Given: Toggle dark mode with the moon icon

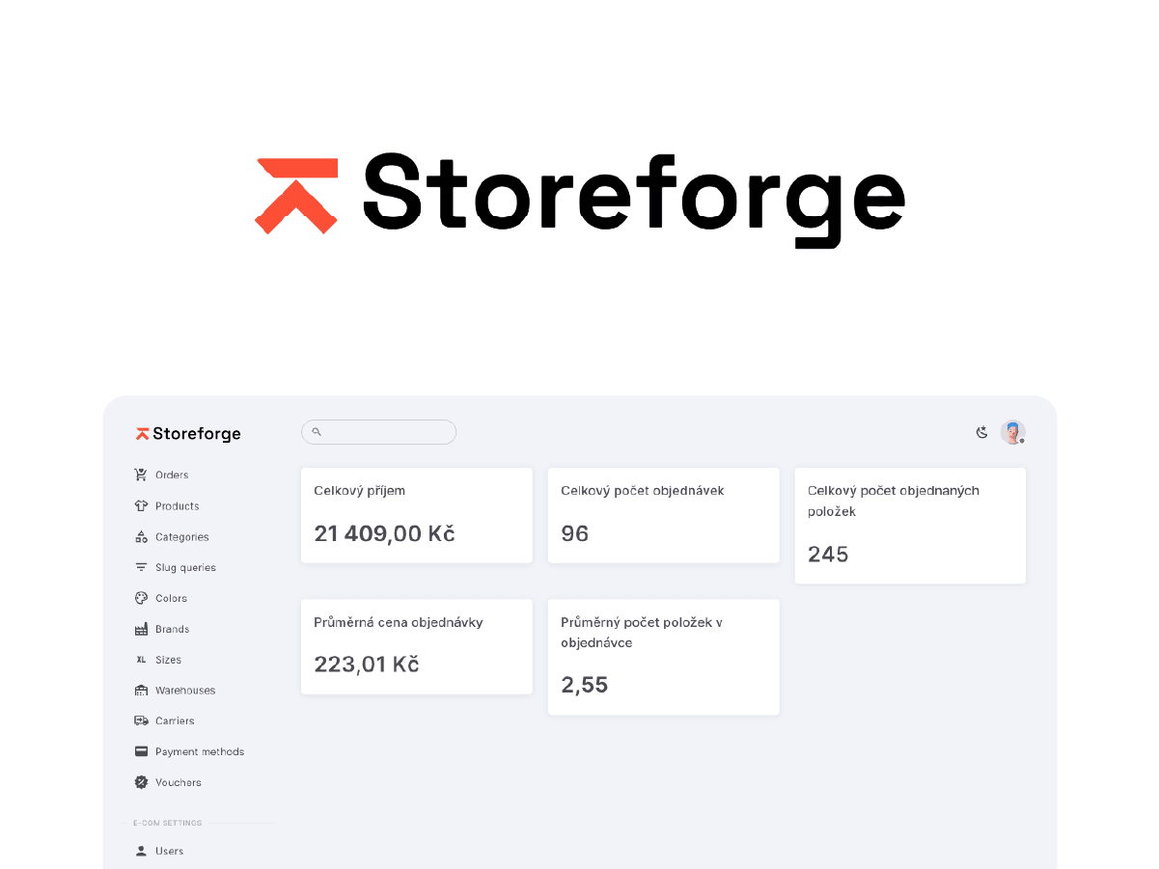Looking at the screenshot, I should tap(981, 433).
